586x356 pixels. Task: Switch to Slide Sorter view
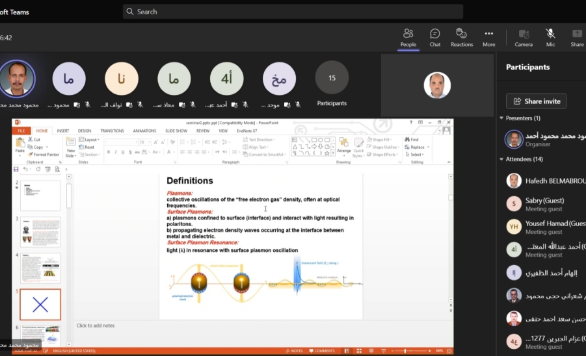pyautogui.click(x=359, y=351)
